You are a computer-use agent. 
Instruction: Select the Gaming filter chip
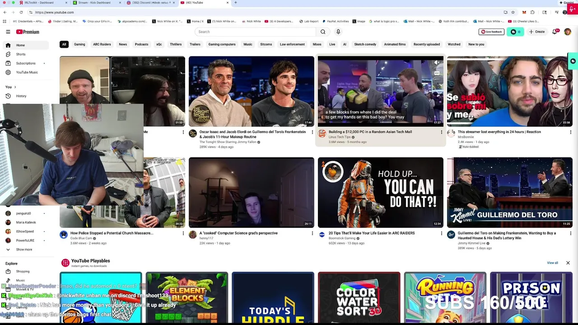pyautogui.click(x=79, y=44)
